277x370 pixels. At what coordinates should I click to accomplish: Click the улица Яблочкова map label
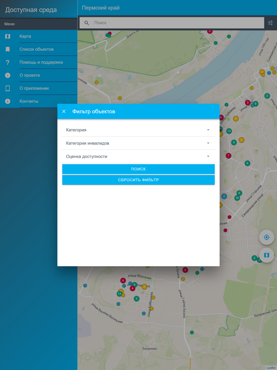tap(140, 277)
